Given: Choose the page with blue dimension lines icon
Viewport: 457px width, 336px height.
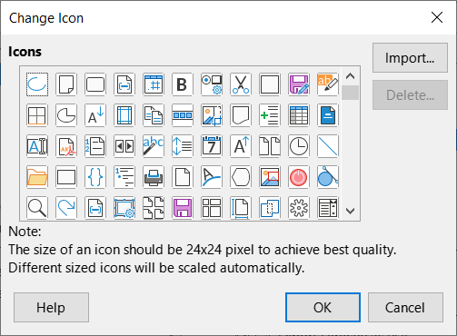Looking at the screenshot, I should pyautogui.click(x=241, y=208).
